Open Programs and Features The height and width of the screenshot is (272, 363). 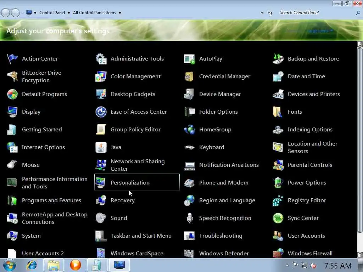[x=44, y=200]
